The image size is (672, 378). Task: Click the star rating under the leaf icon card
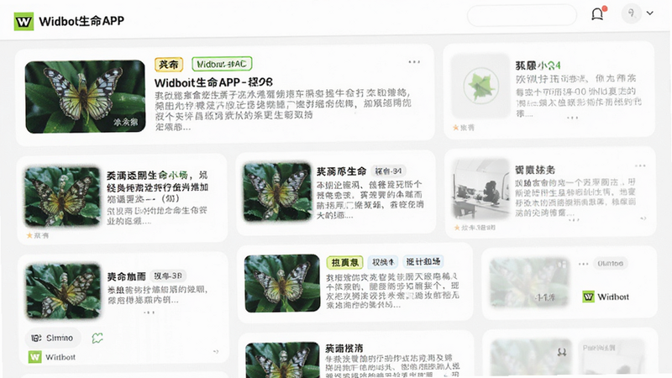click(464, 128)
